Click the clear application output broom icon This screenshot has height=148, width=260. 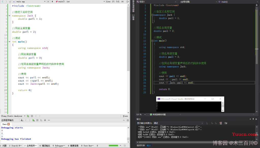[22, 120]
